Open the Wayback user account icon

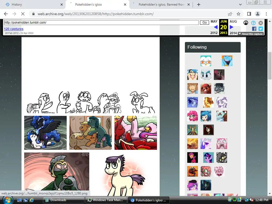(x=246, y=23)
